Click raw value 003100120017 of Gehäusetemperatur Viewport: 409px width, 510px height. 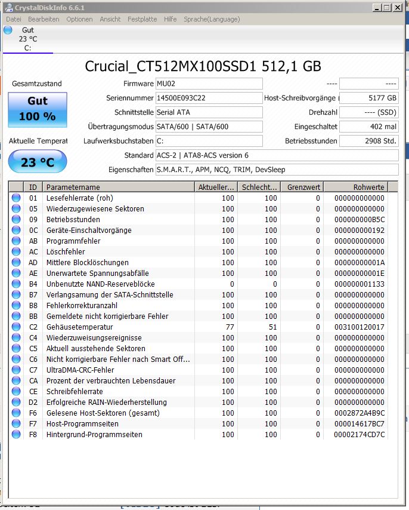tap(360, 327)
